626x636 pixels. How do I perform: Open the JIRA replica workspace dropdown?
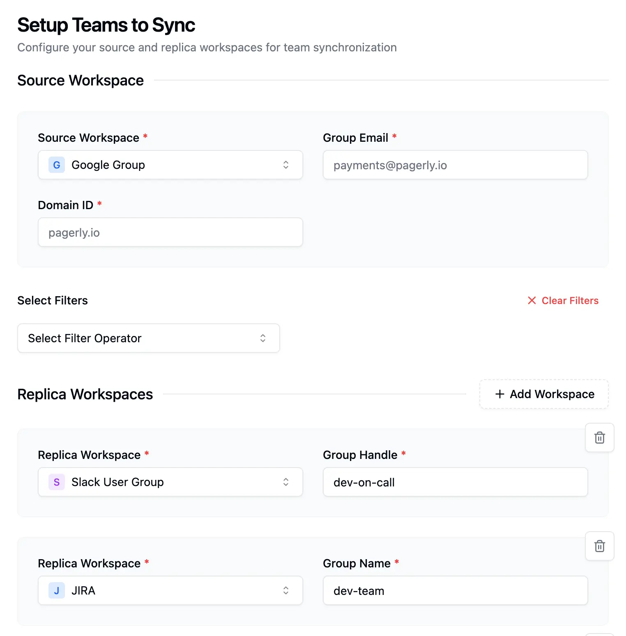coord(170,591)
